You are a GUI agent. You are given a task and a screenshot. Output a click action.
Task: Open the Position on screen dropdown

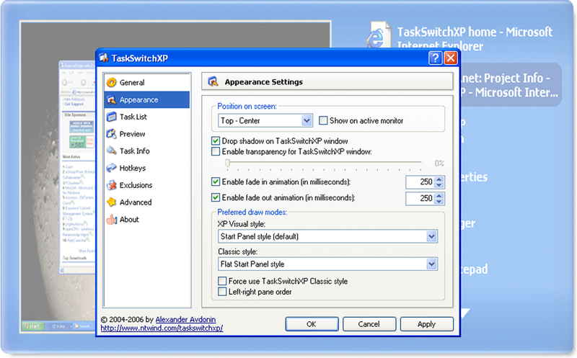(x=307, y=120)
